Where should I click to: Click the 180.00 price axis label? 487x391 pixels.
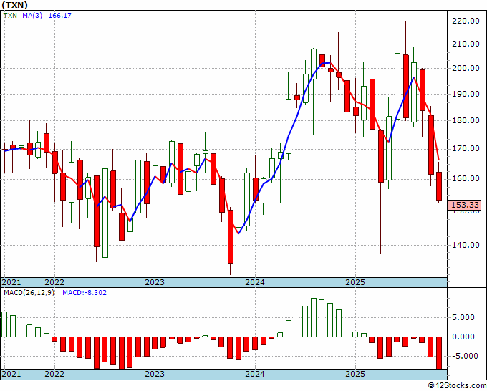(465, 120)
